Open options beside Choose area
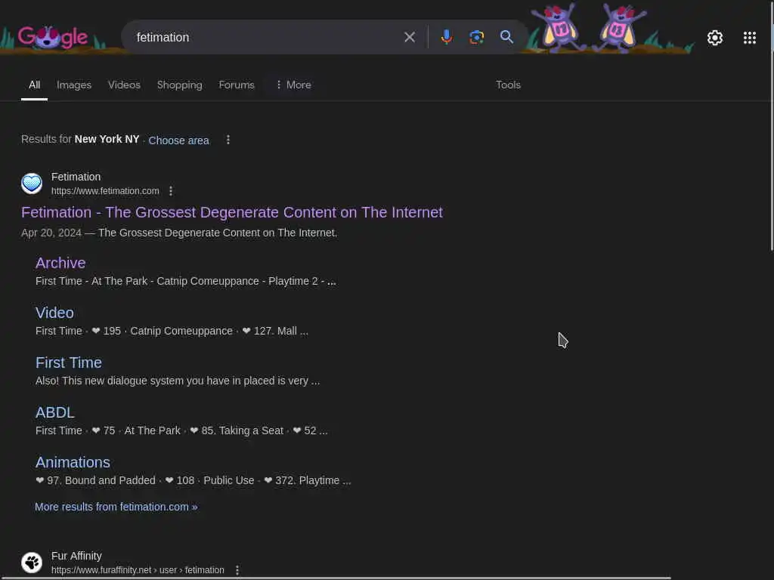Screen dimensions: 774x580 (228, 140)
